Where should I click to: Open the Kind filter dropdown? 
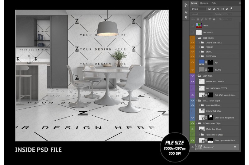pos(199,9)
